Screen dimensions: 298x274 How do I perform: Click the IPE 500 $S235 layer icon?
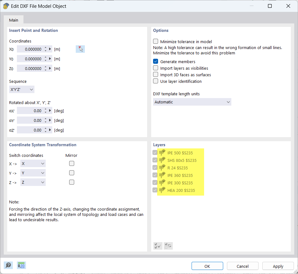coord(162,152)
